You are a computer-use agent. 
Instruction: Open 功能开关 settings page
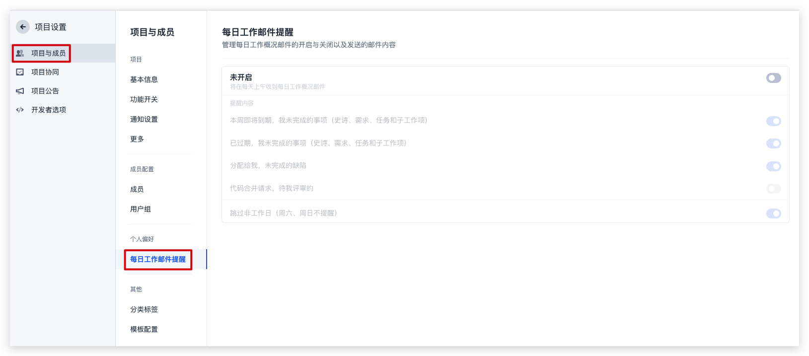point(144,99)
